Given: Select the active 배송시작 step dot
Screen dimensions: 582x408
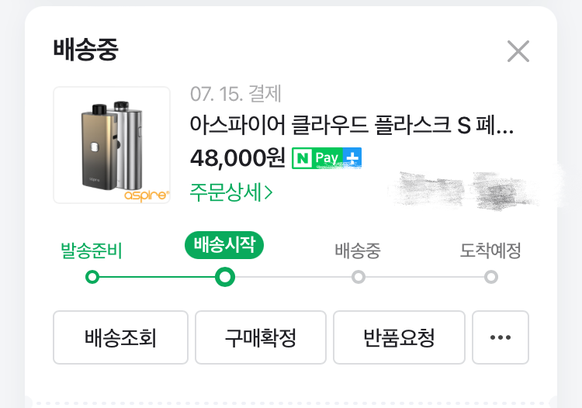Looking at the screenshot, I should click(x=225, y=277).
